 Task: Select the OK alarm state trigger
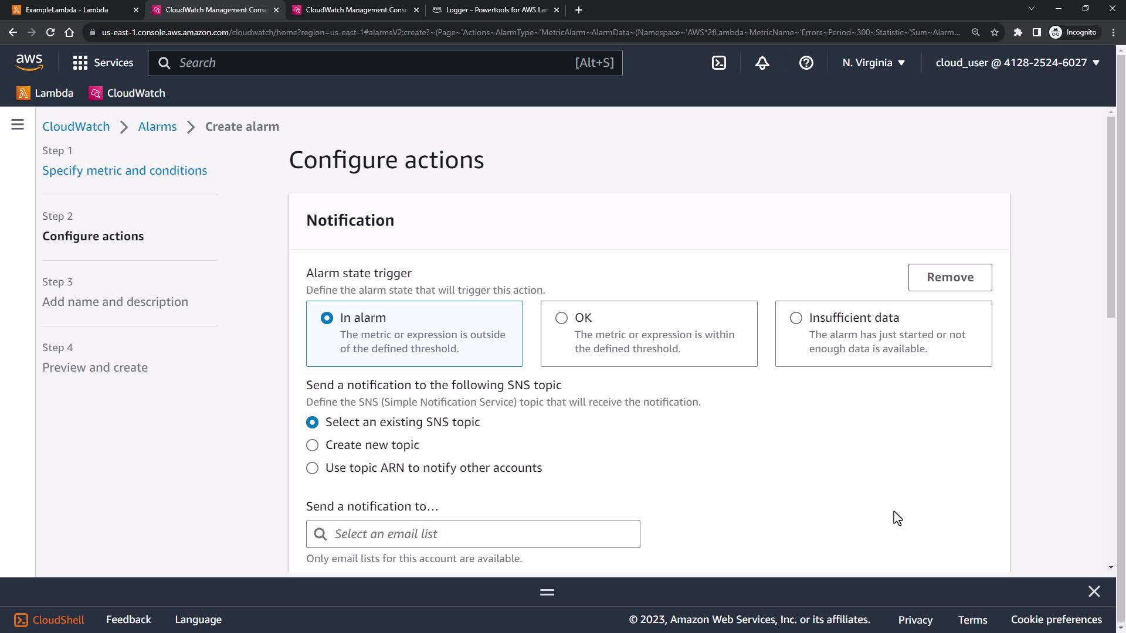[x=561, y=318]
